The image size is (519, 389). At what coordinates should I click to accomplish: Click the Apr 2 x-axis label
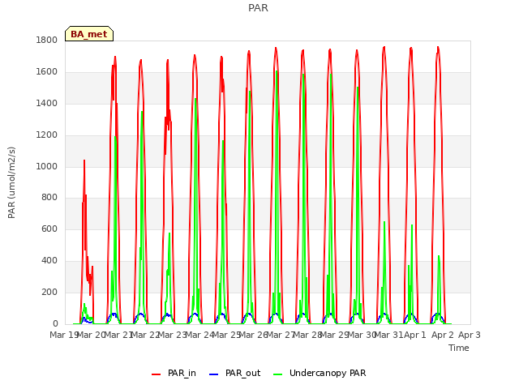(442, 335)
